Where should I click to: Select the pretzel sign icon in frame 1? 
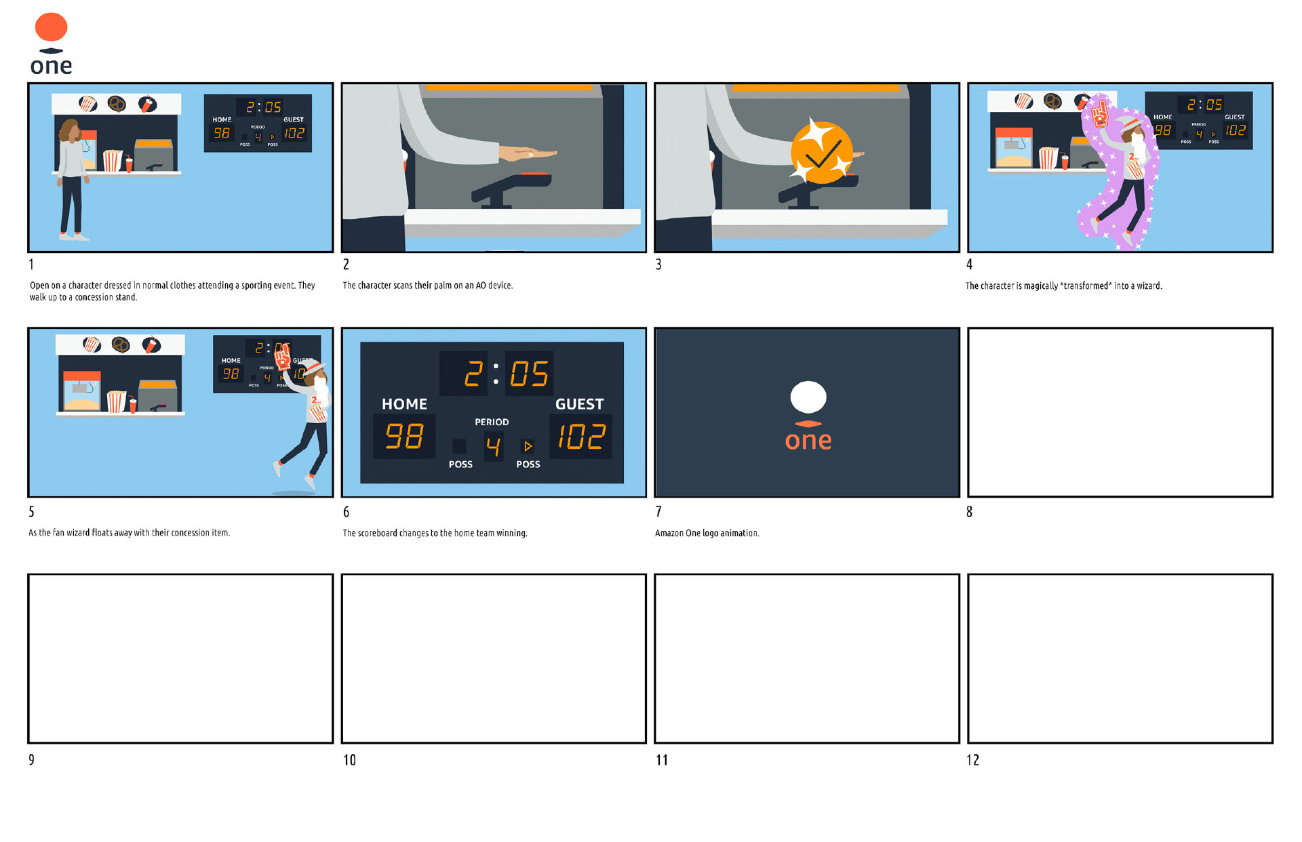117,104
